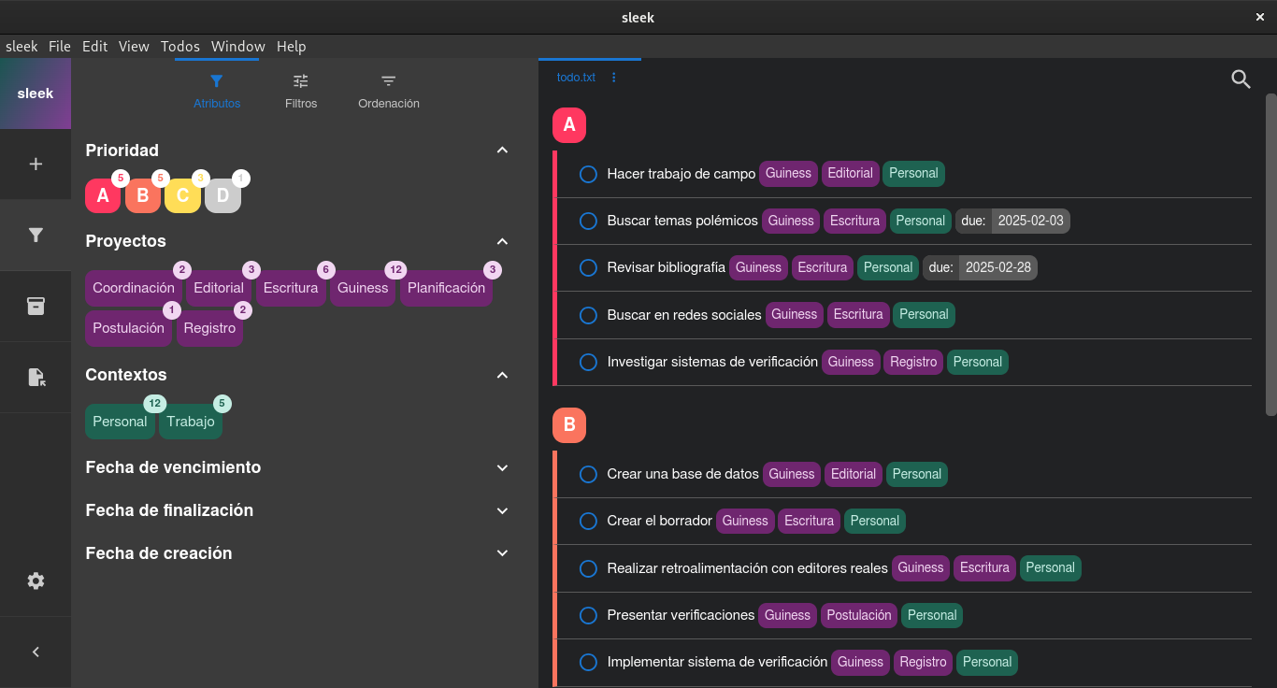Complete the 'Crear el borrador' todo
1277x688 pixels.
588,522
